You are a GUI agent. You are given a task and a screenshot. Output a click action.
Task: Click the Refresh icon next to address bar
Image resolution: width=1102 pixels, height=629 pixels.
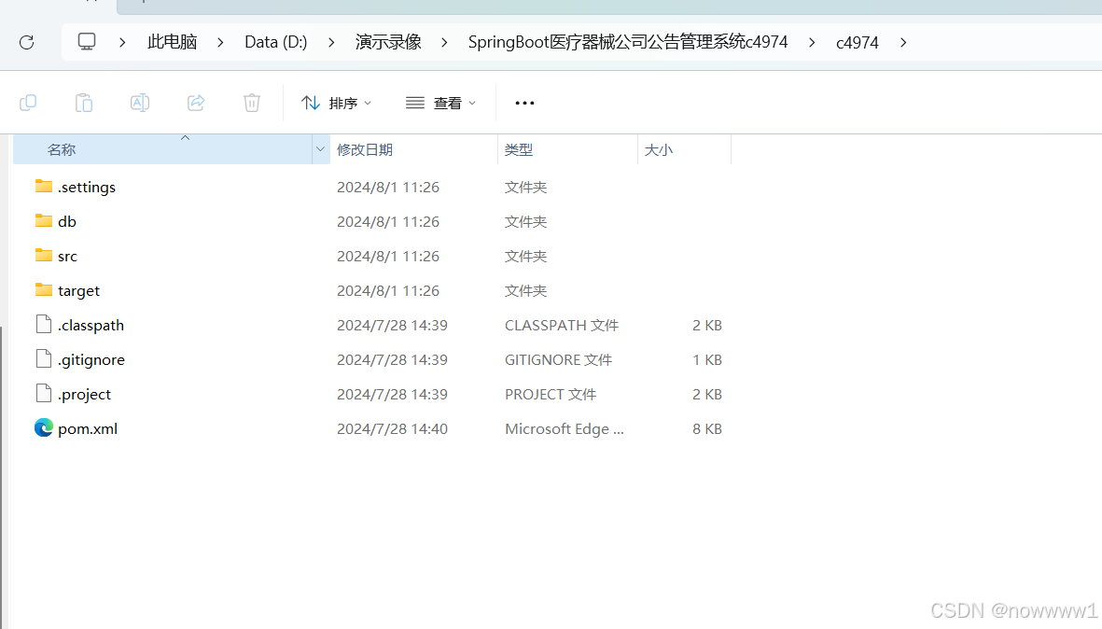[26, 41]
